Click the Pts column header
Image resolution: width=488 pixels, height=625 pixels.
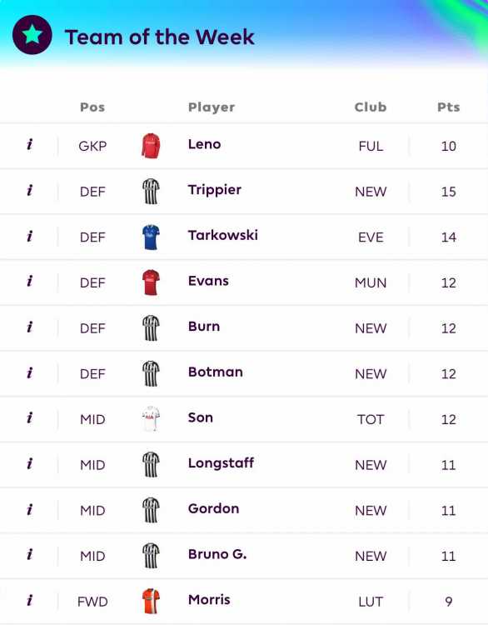tap(449, 107)
